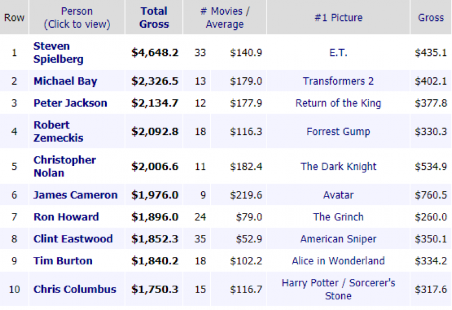Click the # Movies / Average header
This screenshot has height=310, width=452.
225,18
